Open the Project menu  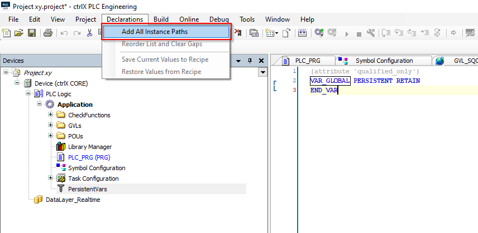85,19
